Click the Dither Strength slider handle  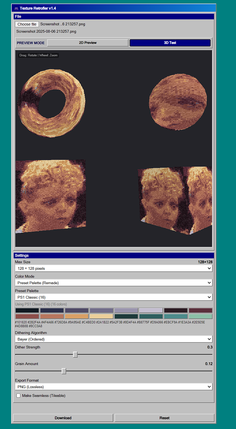(75, 354)
